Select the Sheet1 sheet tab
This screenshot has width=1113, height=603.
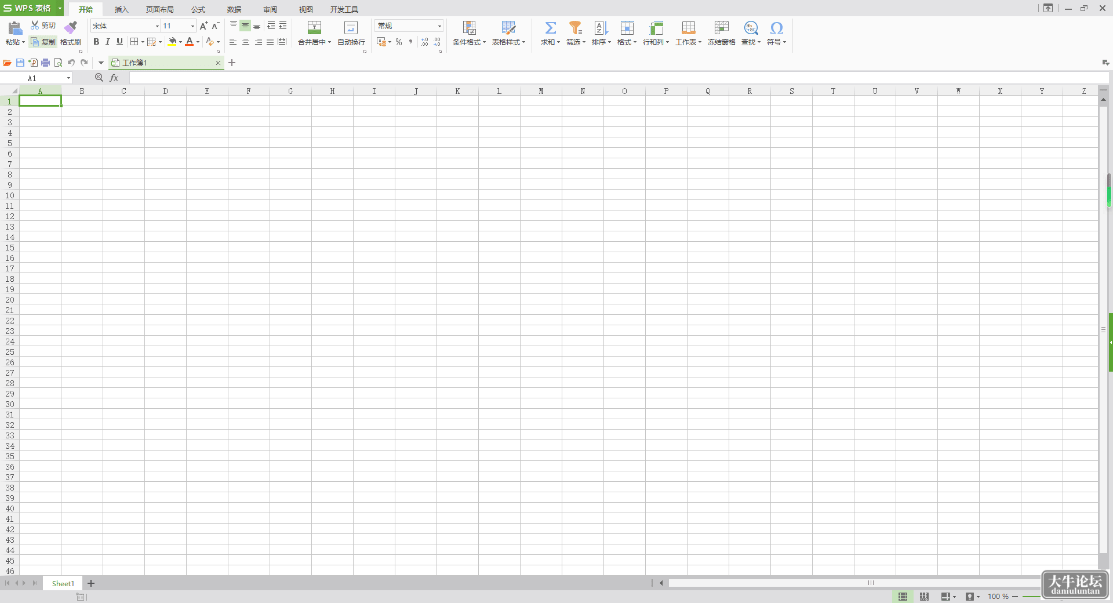tap(63, 583)
